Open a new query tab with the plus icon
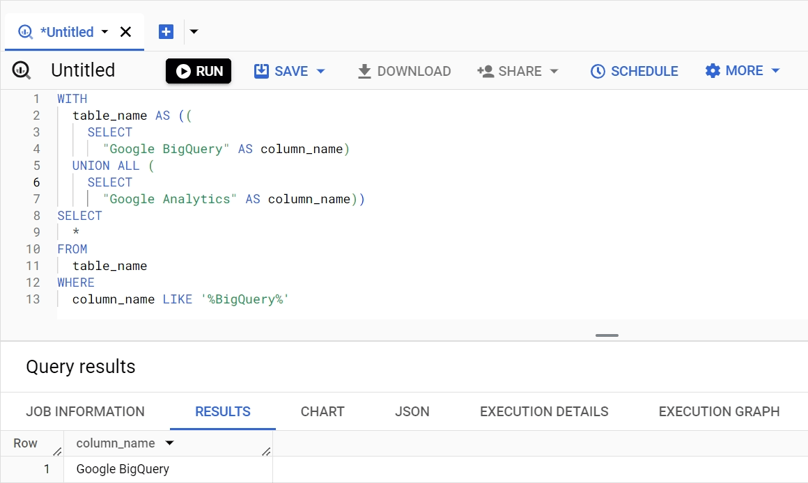 point(164,31)
